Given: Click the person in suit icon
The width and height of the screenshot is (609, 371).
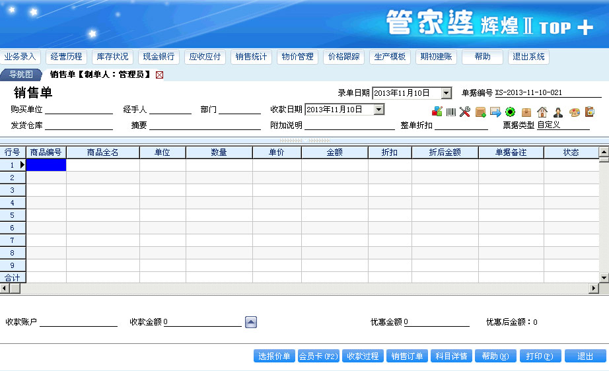Looking at the screenshot, I should tap(558, 112).
